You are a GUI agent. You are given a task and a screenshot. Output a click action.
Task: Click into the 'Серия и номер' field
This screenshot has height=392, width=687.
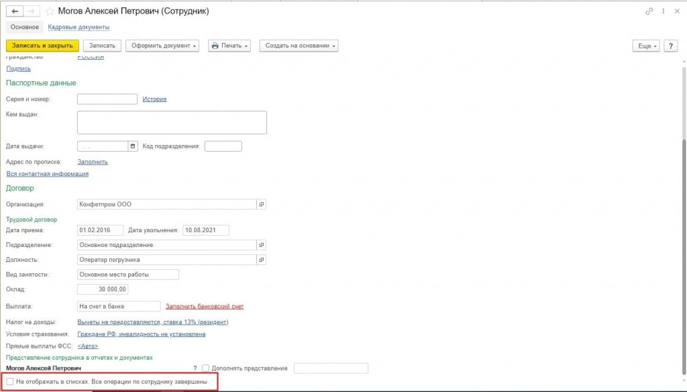(107, 99)
